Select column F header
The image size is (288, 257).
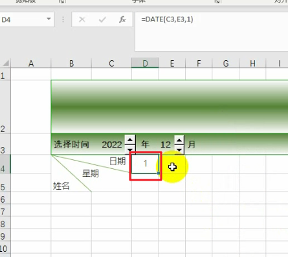[x=199, y=63]
